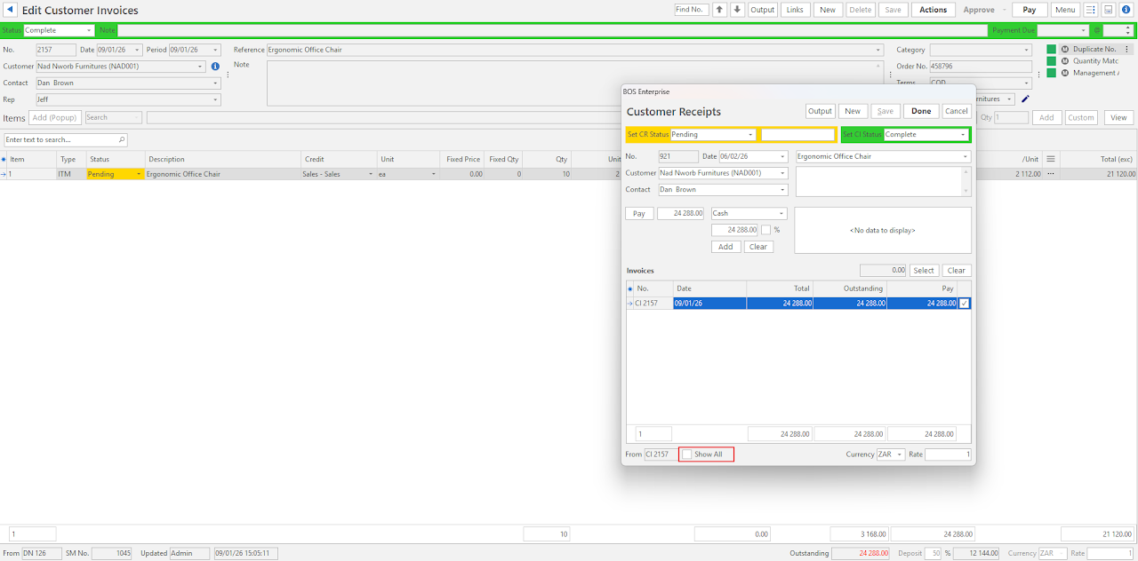Click the View button in Items bar
The height and width of the screenshot is (561, 1138).
[x=1119, y=117]
